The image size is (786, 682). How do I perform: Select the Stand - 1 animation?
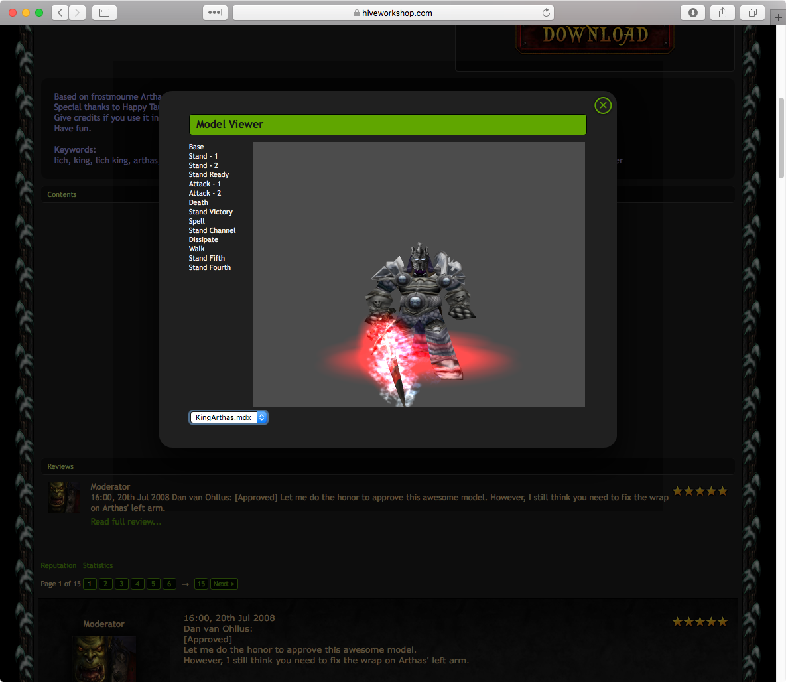click(203, 156)
